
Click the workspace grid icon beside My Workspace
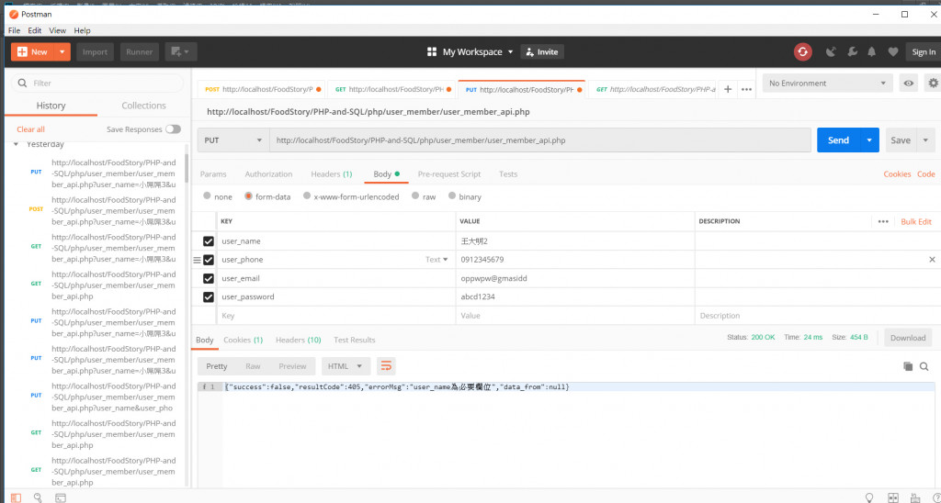(432, 52)
